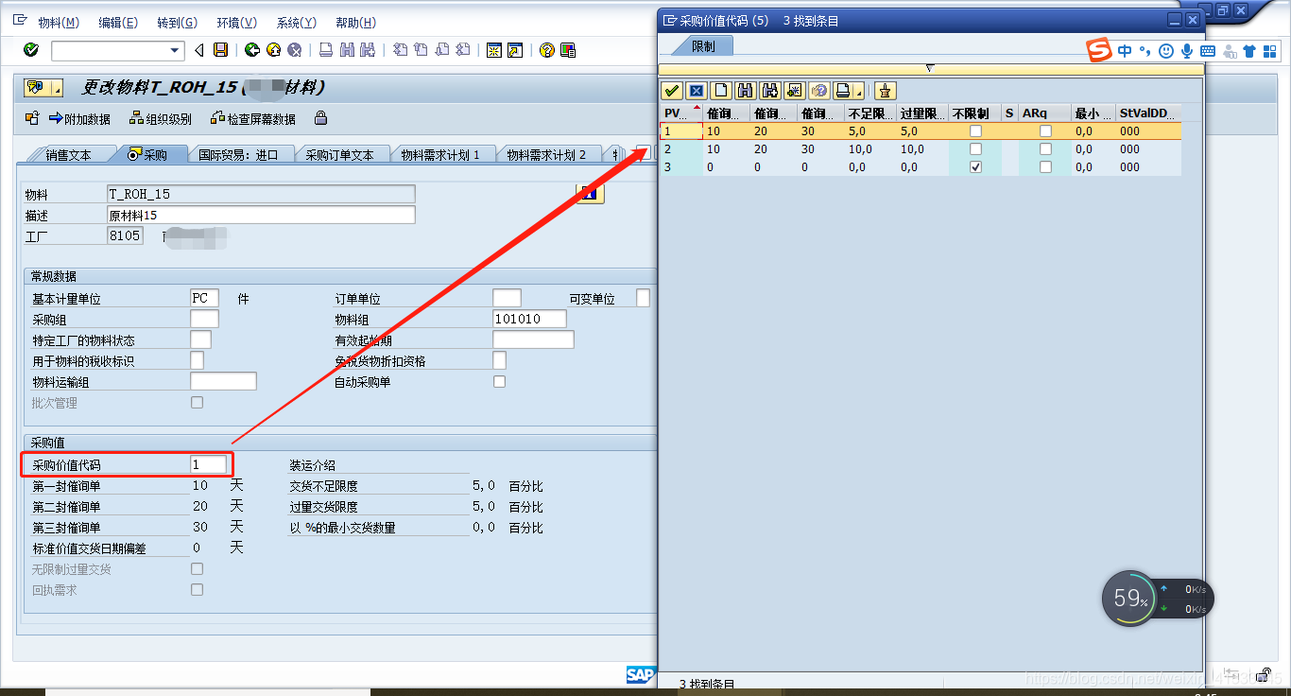Viewport: 1291px width, 696px height.
Task: Open the 编辑(E) menu
Action: (x=118, y=23)
